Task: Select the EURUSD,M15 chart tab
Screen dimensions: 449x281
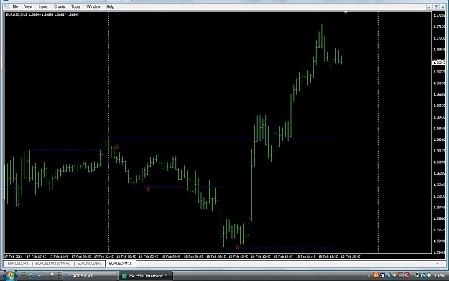Action: coord(120,264)
